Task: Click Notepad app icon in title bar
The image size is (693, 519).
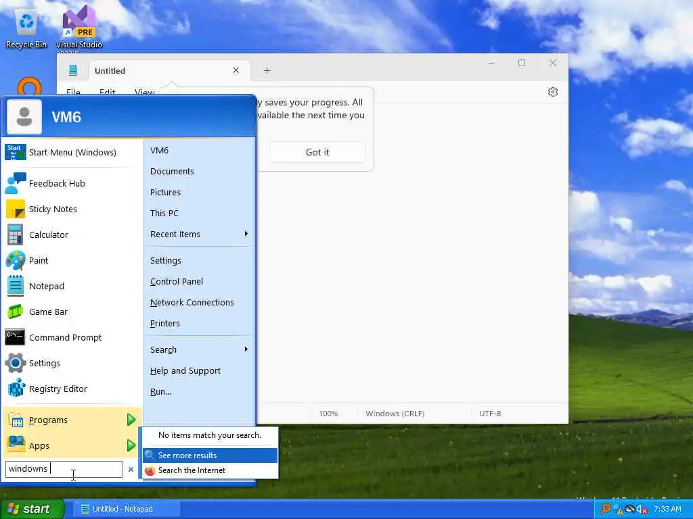Action: pos(73,70)
